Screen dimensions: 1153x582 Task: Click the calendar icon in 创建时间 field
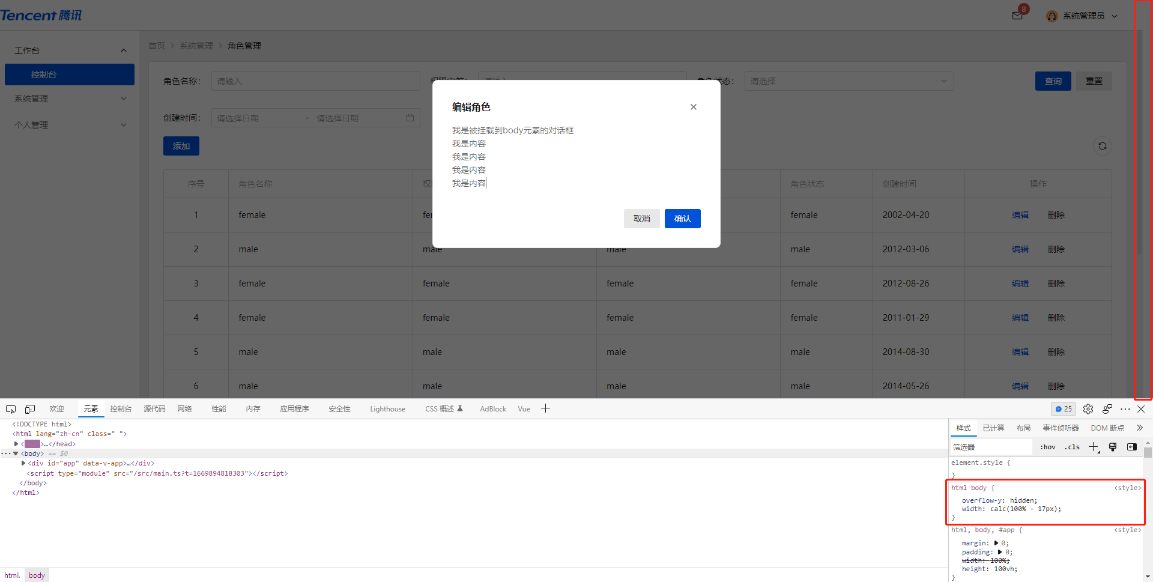[410, 118]
